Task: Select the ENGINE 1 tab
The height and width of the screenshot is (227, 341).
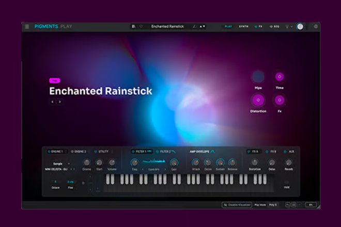Action: click(x=57, y=151)
